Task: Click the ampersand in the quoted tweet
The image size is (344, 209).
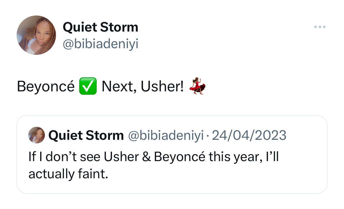Action: click(147, 157)
